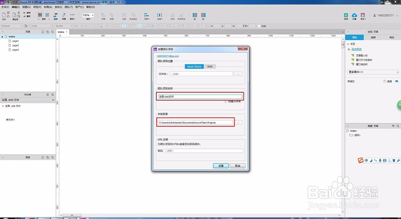Click the Cut scissors icon
The height and width of the screenshot is (219, 401).
19,12
